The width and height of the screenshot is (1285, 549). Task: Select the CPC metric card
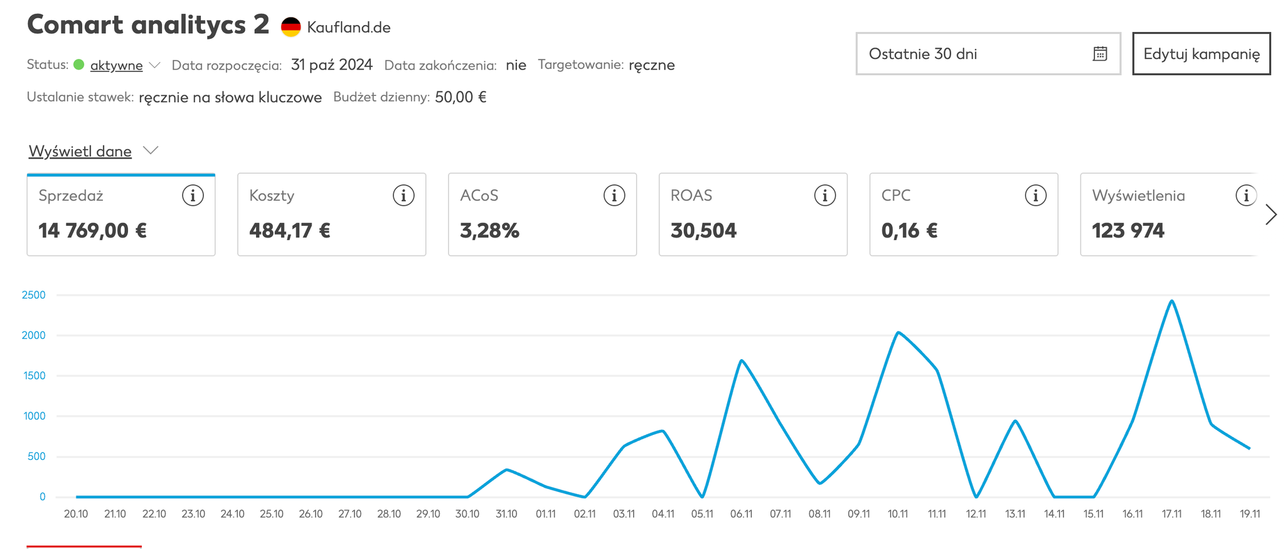coord(963,215)
